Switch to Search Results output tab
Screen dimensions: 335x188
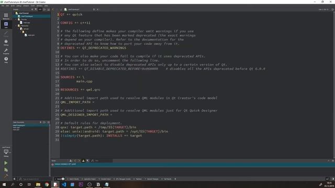point(73,179)
